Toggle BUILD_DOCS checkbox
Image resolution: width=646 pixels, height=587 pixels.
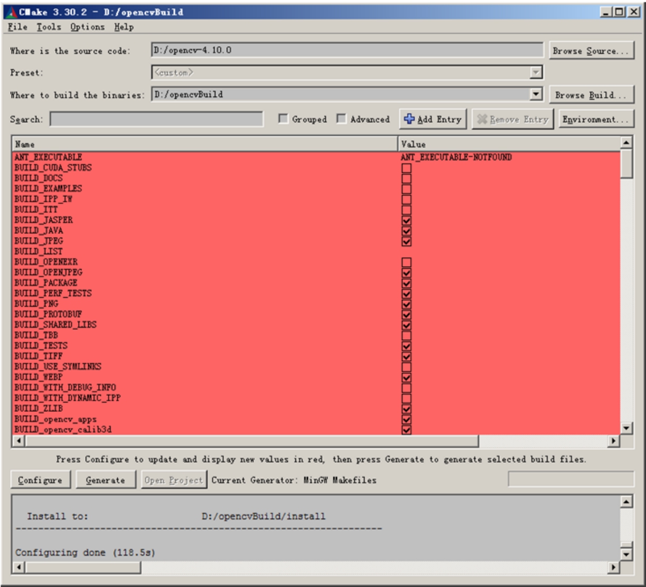click(406, 178)
